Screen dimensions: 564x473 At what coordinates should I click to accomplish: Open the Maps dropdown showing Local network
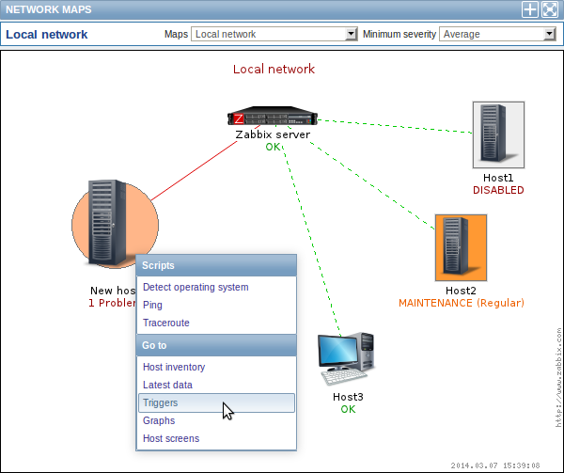274,34
